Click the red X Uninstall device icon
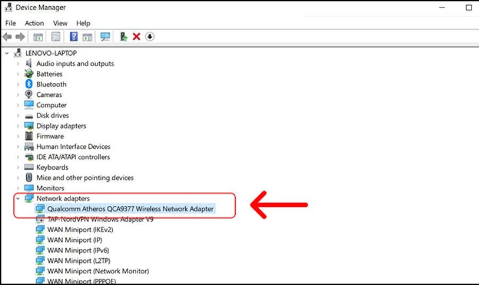The width and height of the screenshot is (479, 285). pos(136,37)
